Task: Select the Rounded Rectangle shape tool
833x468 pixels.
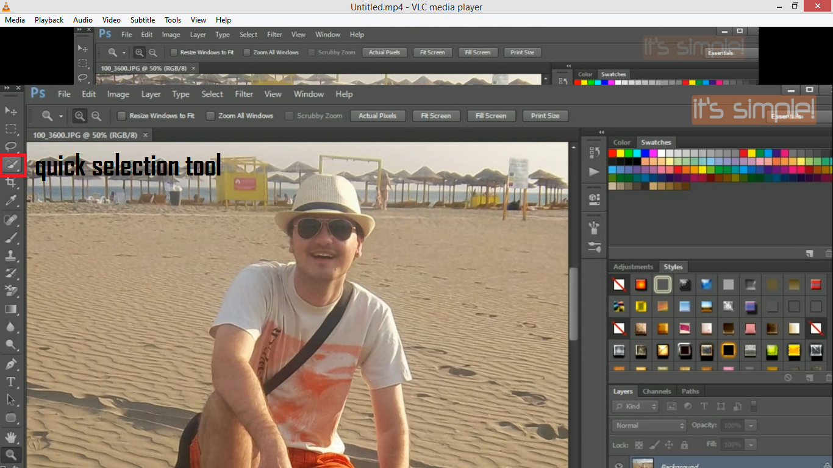Action: click(11, 418)
